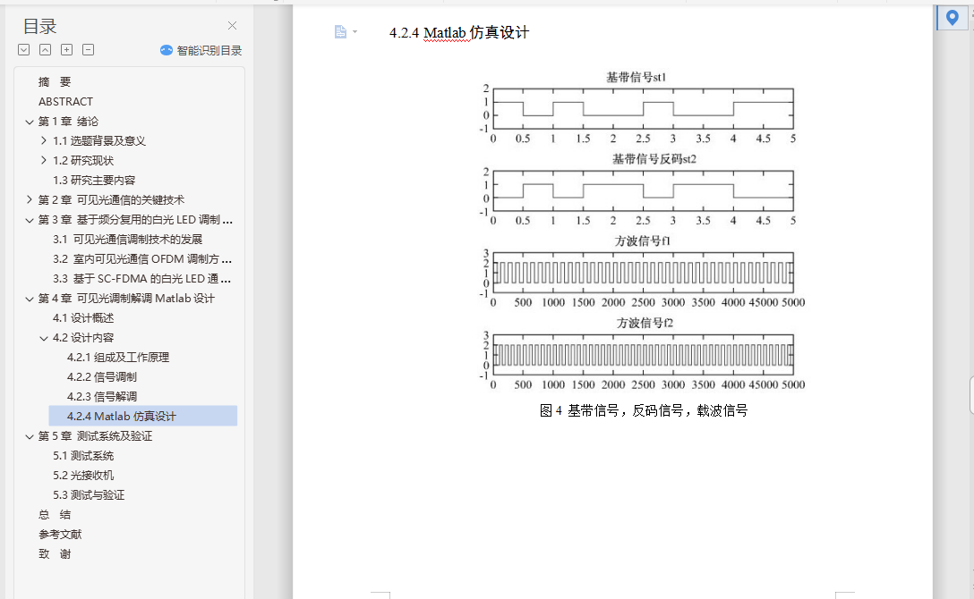Collapse 第5章 测试系统及验证 chapter
Screen dimensions: 974x599
coord(30,436)
